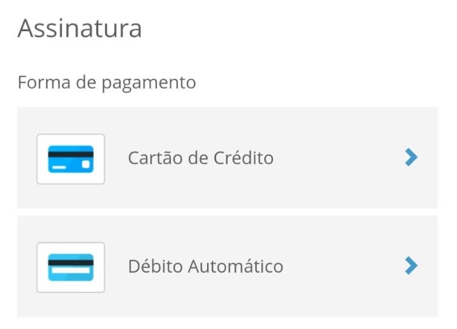Viewport: 457px width, 329px height.
Task: Choose the Cartão de Crédito payment row
Action: 228,157
